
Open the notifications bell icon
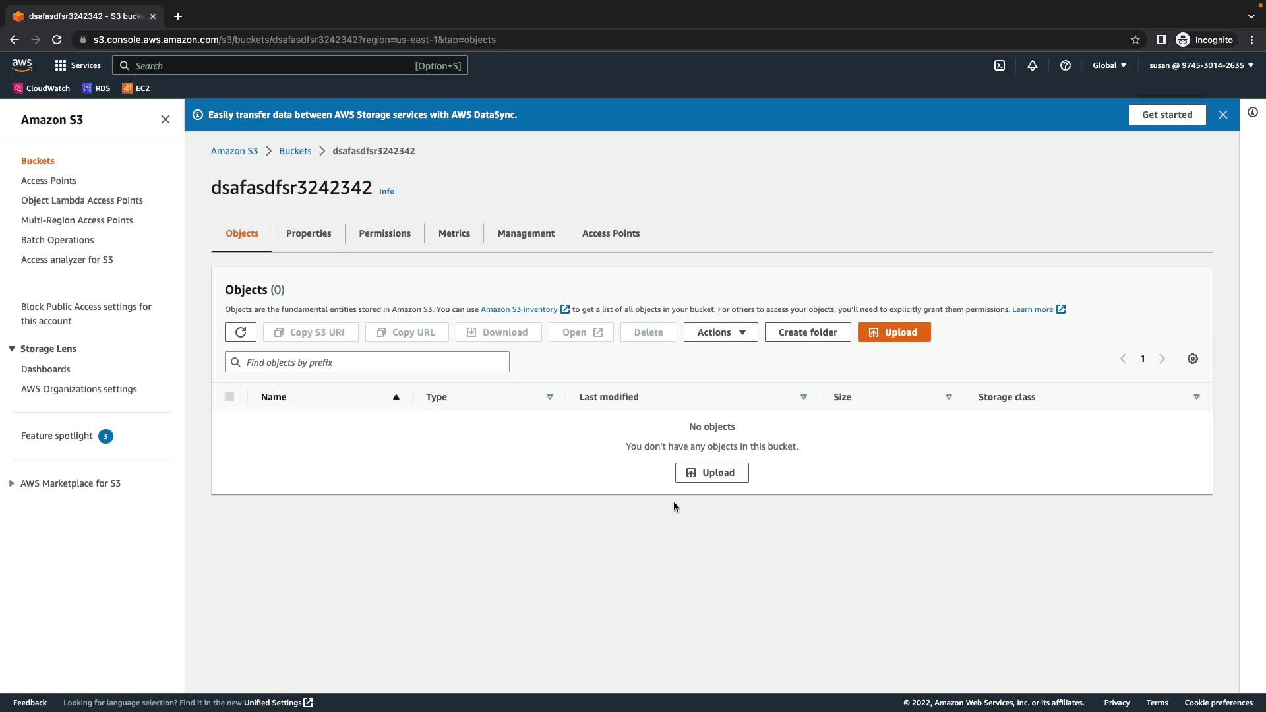click(x=1033, y=65)
